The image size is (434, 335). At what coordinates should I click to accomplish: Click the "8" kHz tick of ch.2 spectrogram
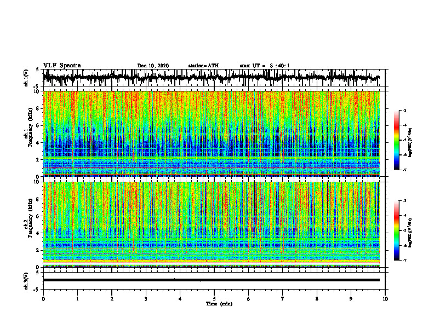click(38, 199)
